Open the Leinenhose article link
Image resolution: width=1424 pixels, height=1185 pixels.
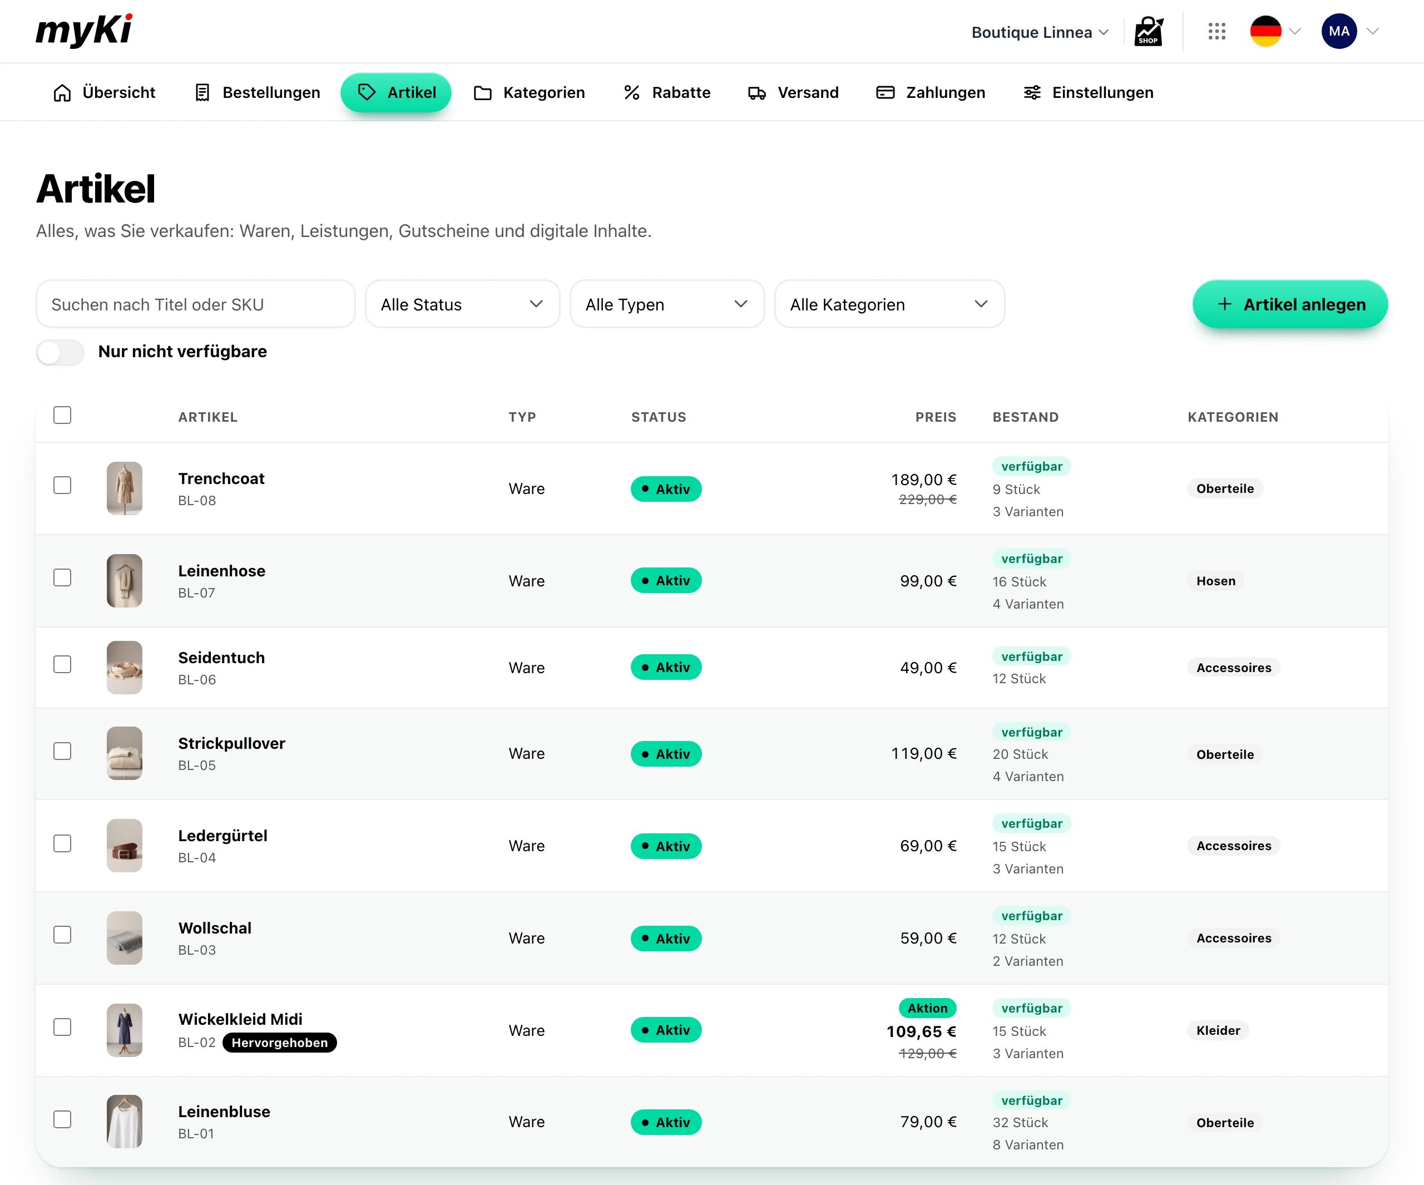[222, 571]
